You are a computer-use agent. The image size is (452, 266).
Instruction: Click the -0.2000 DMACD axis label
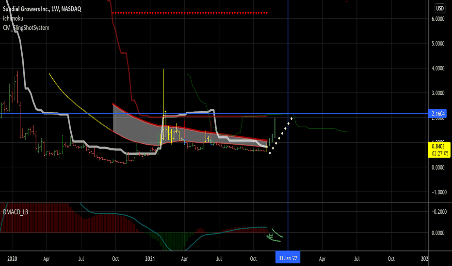click(438, 212)
